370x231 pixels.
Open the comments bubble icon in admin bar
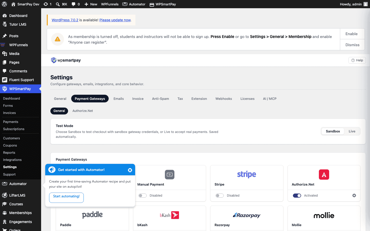[73, 4]
